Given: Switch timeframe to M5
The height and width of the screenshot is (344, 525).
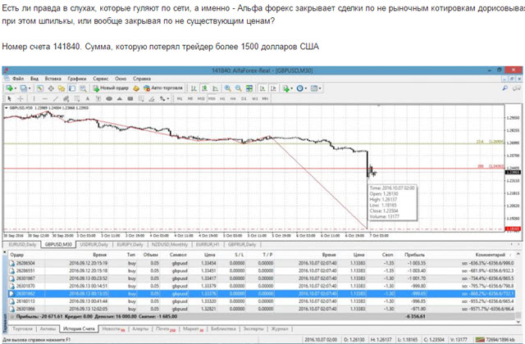Looking at the screenshot, I should point(190,98).
